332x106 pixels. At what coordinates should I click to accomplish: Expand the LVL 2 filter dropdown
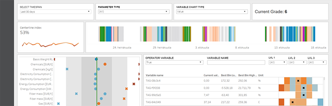[x=297, y=62]
